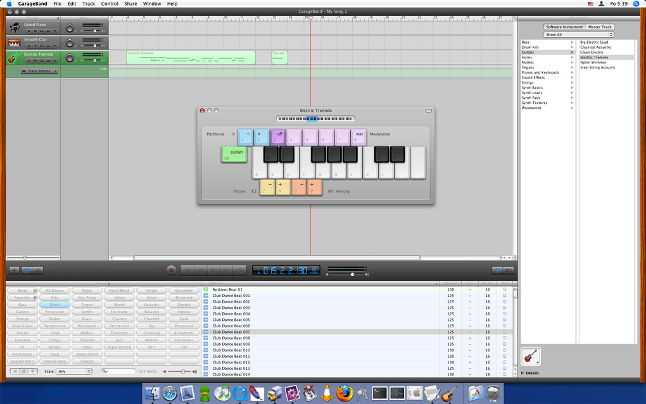Solo the Electric Tremolo track
The width and height of the screenshot is (646, 404).
(42, 61)
